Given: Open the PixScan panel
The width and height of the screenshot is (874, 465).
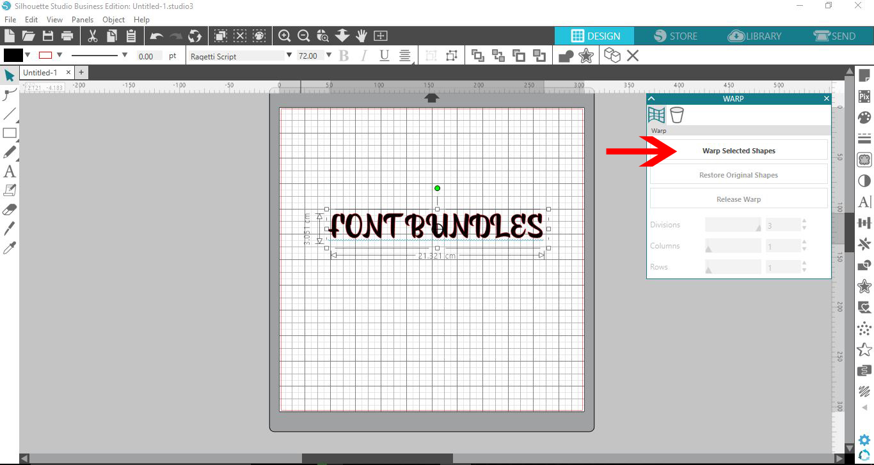Looking at the screenshot, I should (864, 97).
